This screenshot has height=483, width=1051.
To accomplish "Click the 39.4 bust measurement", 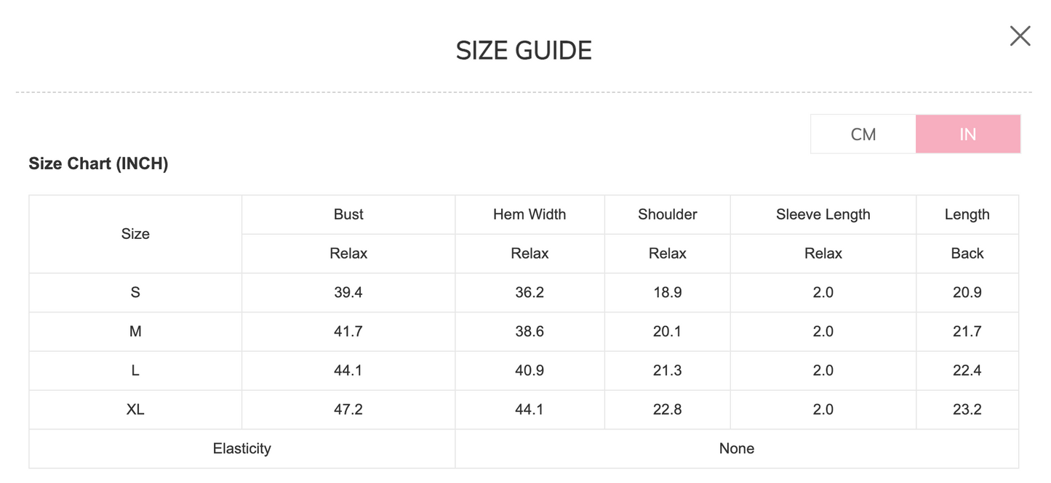I will [x=348, y=293].
